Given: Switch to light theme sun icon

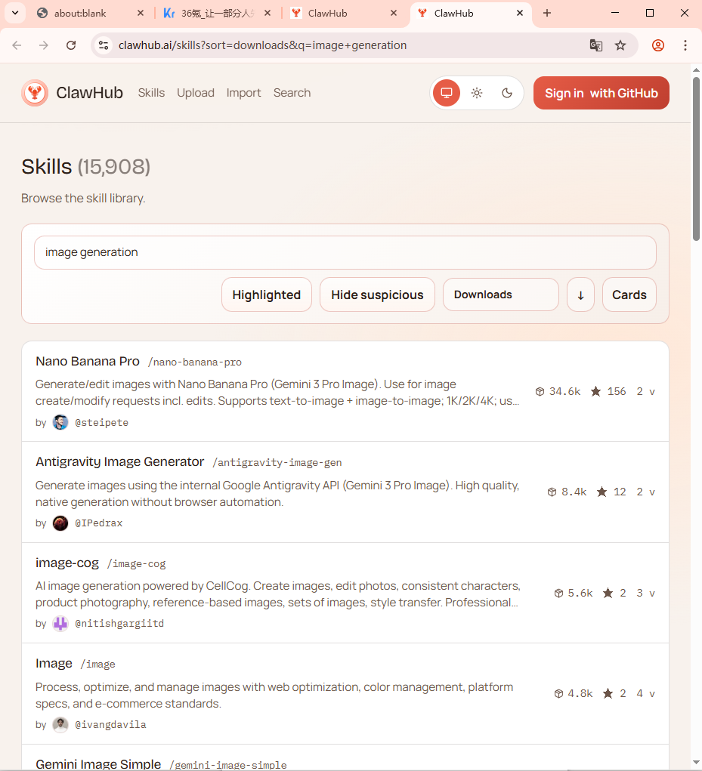Looking at the screenshot, I should (x=477, y=93).
